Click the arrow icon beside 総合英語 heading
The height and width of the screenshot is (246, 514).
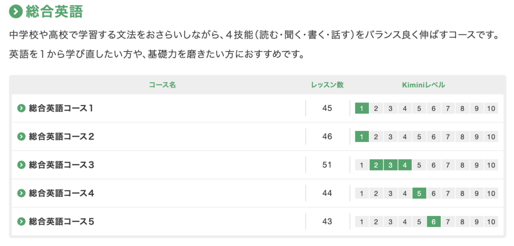click(16, 12)
